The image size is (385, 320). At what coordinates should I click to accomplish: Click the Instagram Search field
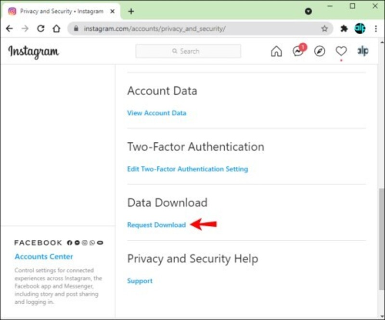pyautogui.click(x=188, y=51)
